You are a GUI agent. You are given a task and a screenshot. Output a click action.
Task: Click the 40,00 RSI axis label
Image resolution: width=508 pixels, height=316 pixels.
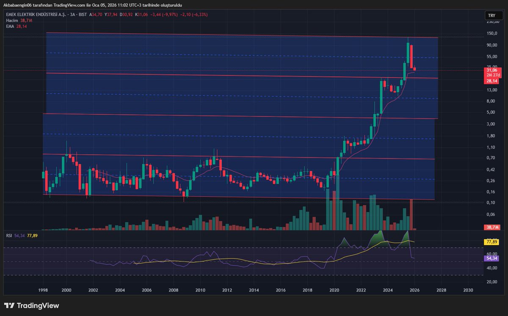point(492,268)
